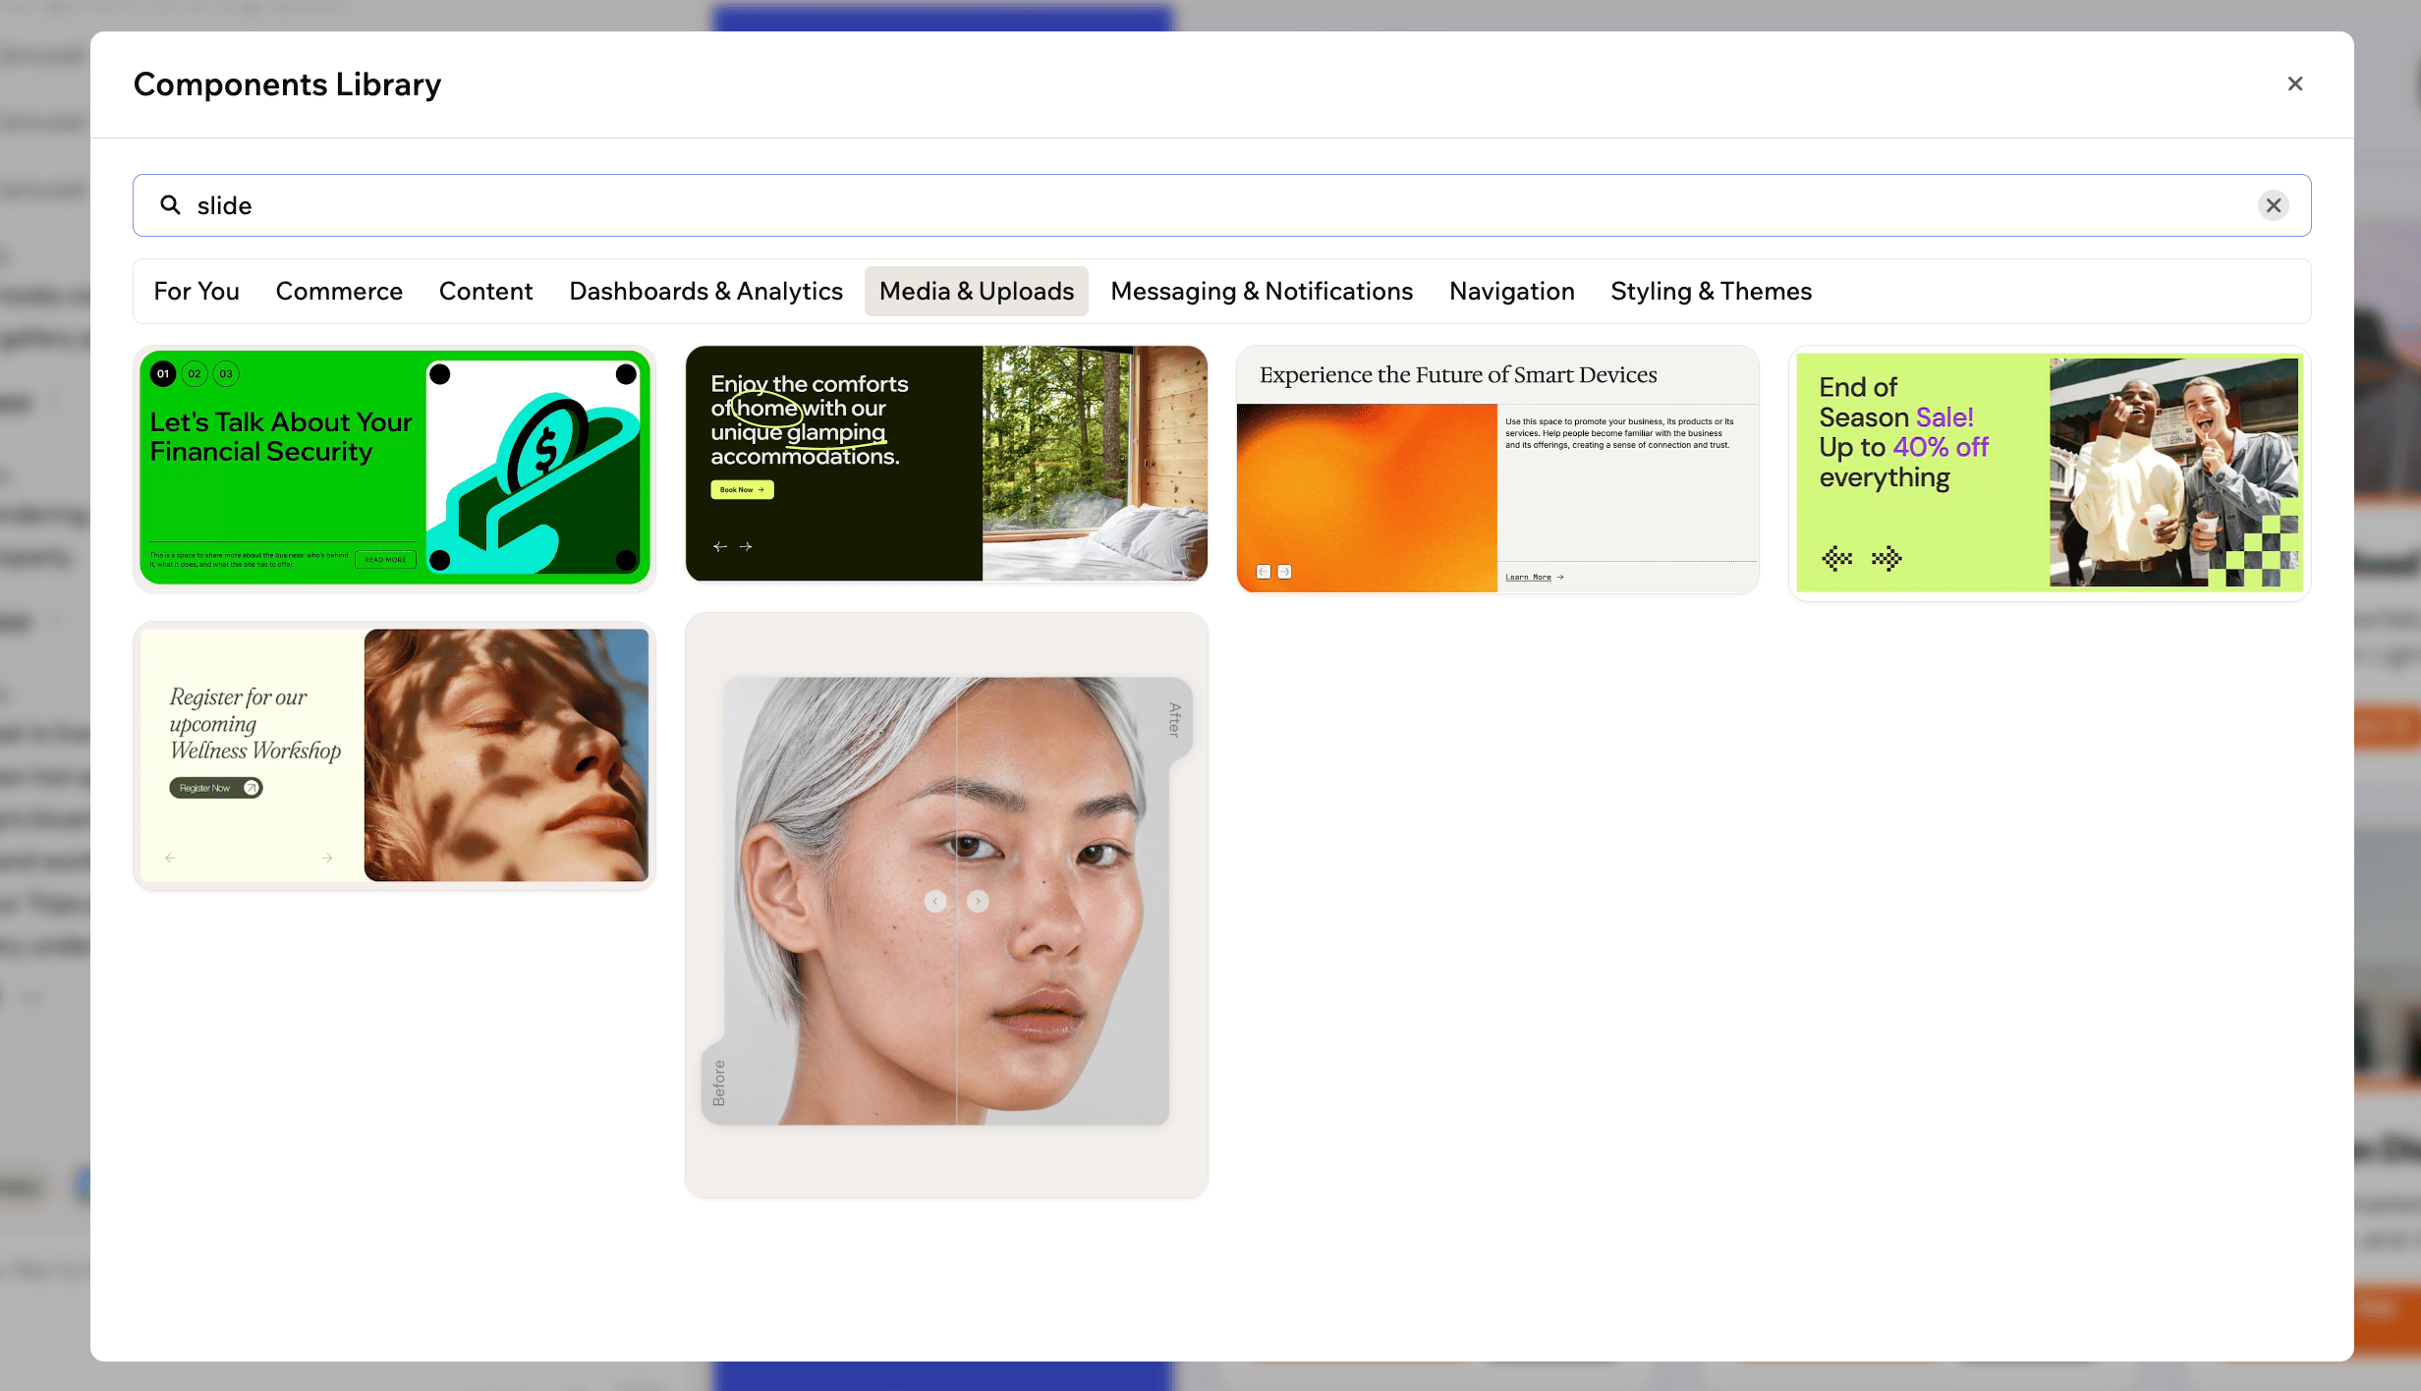Click next arrow on Smart Devices slider
The height and width of the screenshot is (1391, 2421).
click(1284, 572)
